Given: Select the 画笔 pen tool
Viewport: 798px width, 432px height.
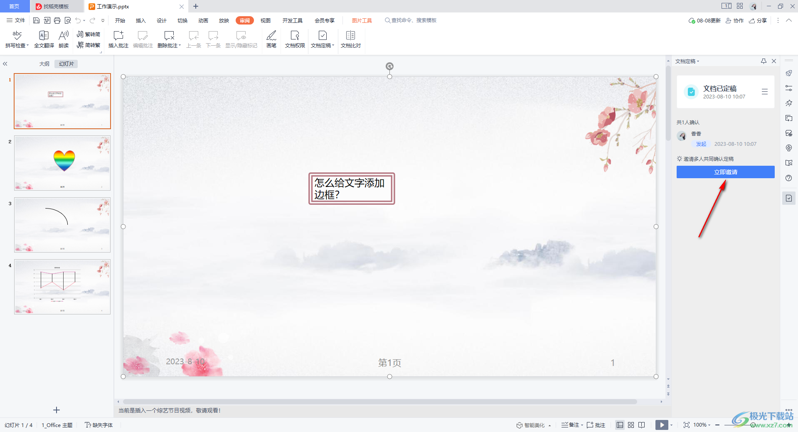Looking at the screenshot, I should tap(271, 39).
